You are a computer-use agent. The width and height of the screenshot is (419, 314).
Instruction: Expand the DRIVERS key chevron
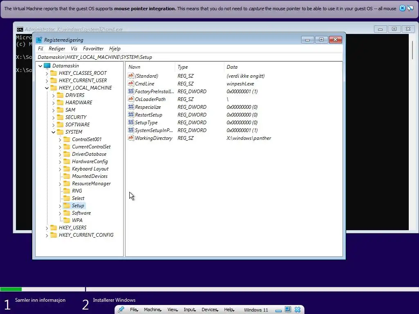[54, 95]
